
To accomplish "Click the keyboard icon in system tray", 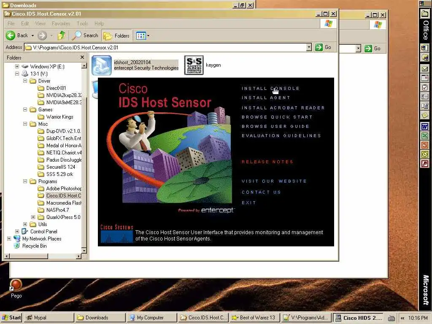I will click(x=391, y=318).
